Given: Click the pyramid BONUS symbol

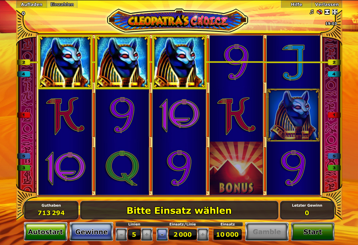Looking at the screenshot, I should coord(236,168).
